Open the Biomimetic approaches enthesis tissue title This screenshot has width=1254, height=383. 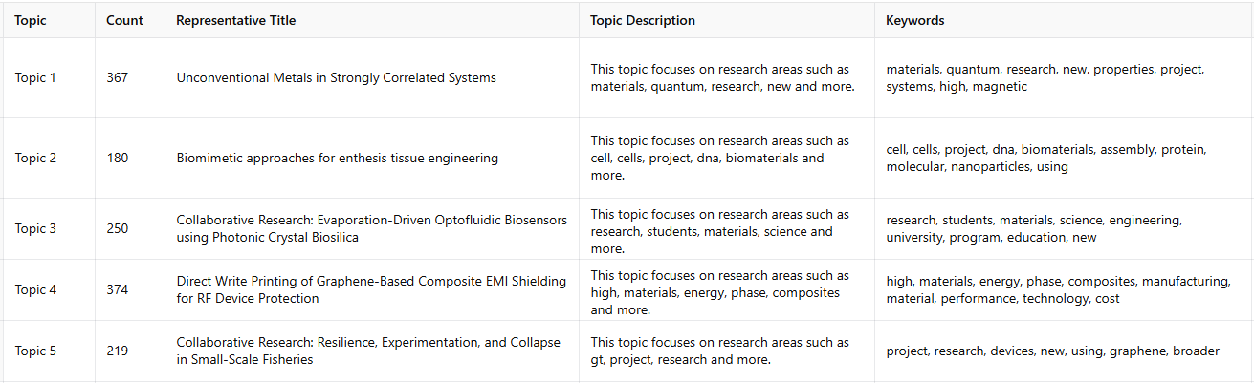click(x=337, y=159)
